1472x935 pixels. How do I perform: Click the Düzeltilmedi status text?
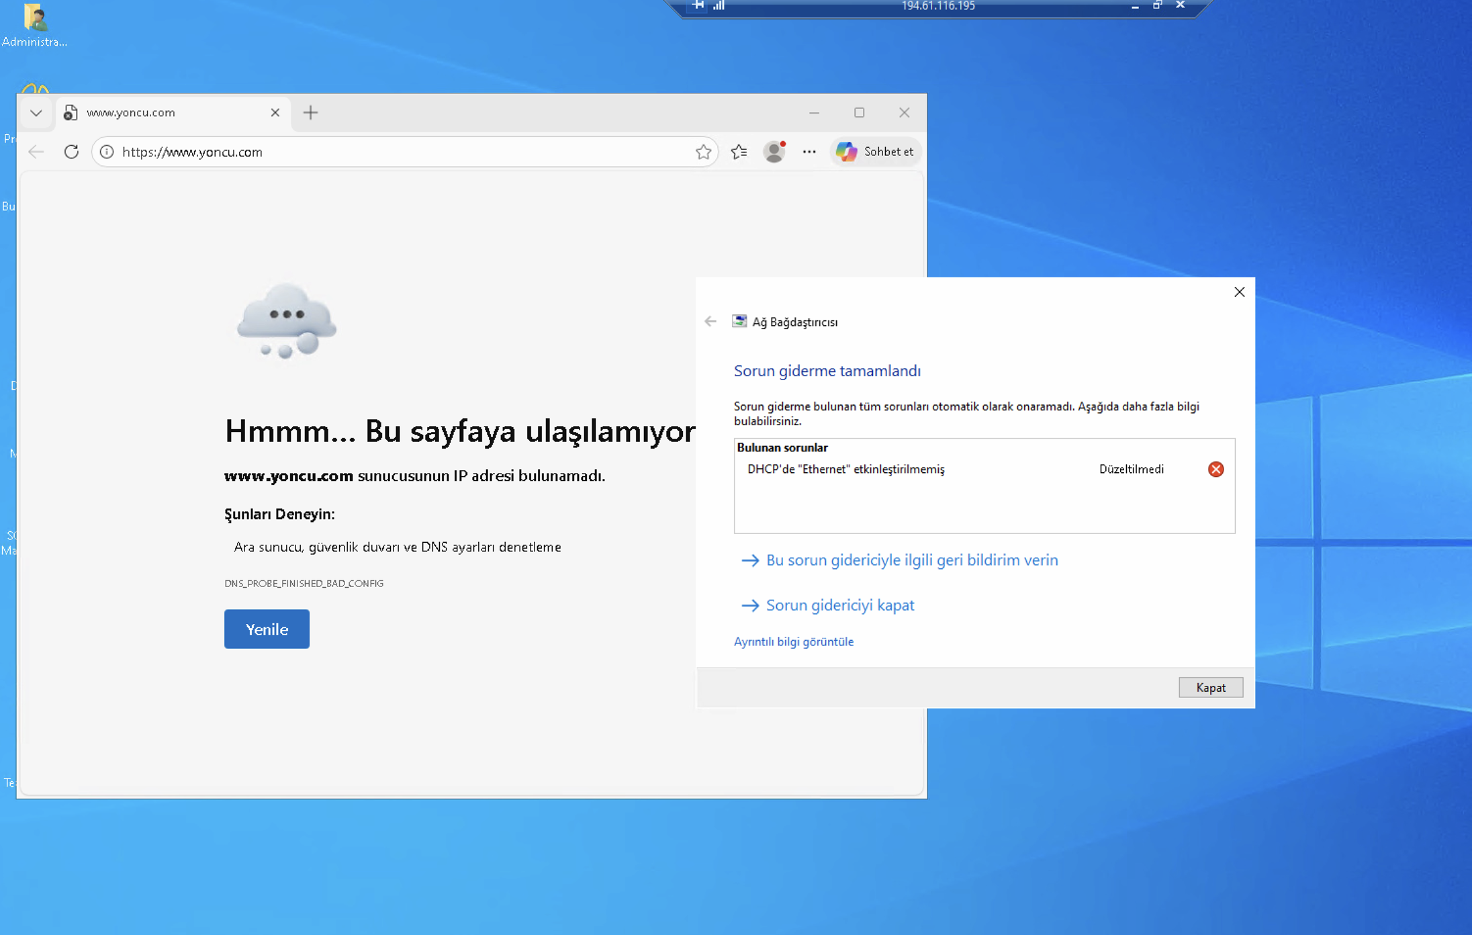(x=1131, y=470)
